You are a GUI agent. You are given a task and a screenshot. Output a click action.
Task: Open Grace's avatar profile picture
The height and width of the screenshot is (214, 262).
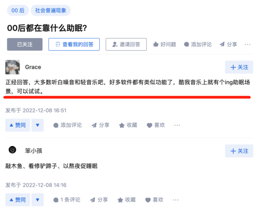click(13, 67)
